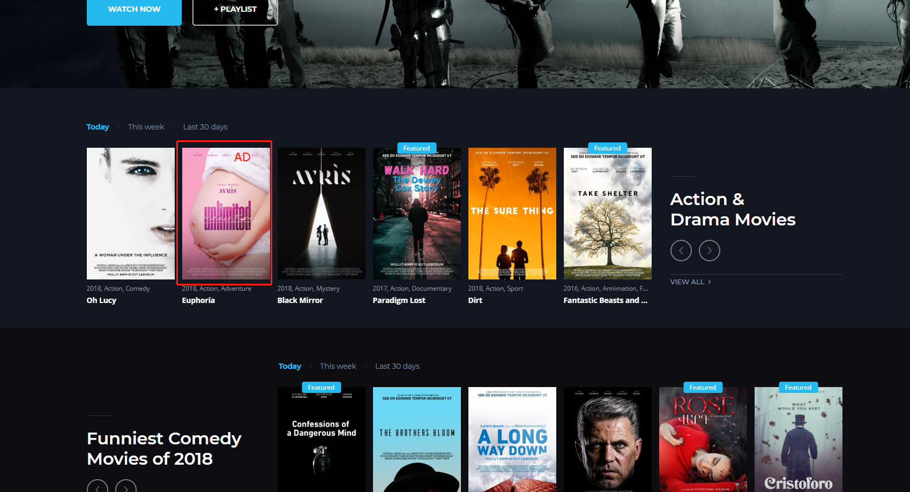Open the Cristoforo movie poster
The width and height of the screenshot is (910, 492).
[799, 440]
